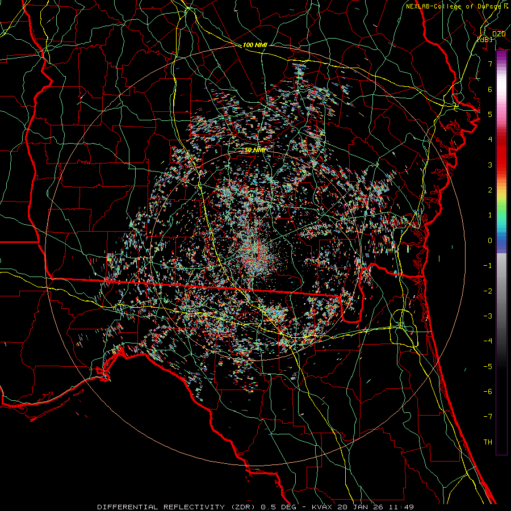Click the 7 value on color scale

coord(490,64)
